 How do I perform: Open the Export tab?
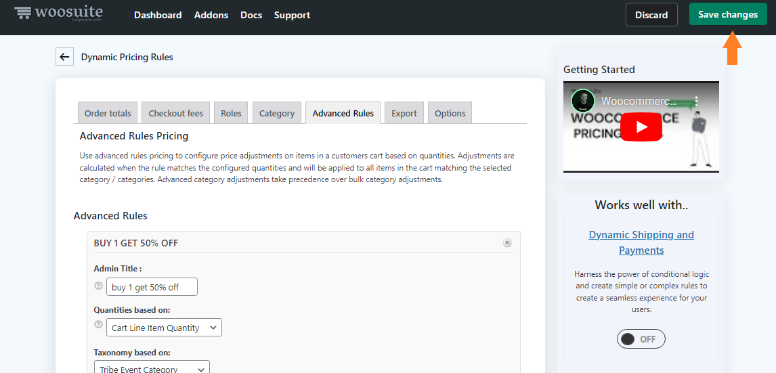tap(404, 113)
